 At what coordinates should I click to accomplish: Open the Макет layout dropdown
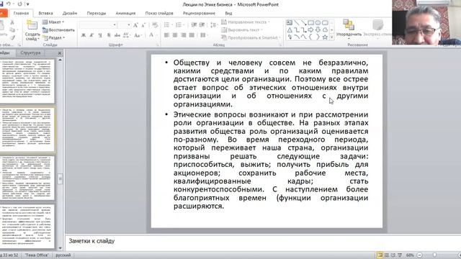pyautogui.click(x=53, y=22)
